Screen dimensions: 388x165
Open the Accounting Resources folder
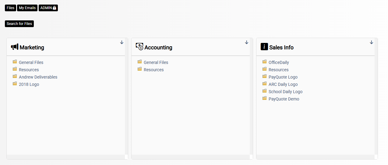click(x=153, y=70)
